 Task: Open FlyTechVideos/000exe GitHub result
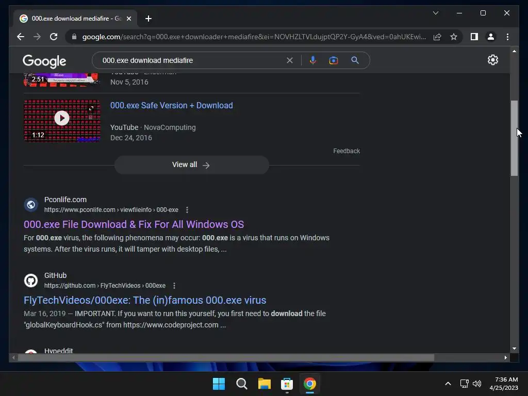pyautogui.click(x=145, y=300)
